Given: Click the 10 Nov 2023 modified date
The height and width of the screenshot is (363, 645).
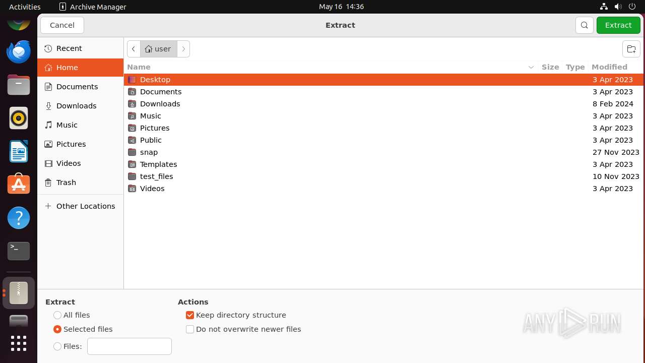Looking at the screenshot, I should point(616,176).
